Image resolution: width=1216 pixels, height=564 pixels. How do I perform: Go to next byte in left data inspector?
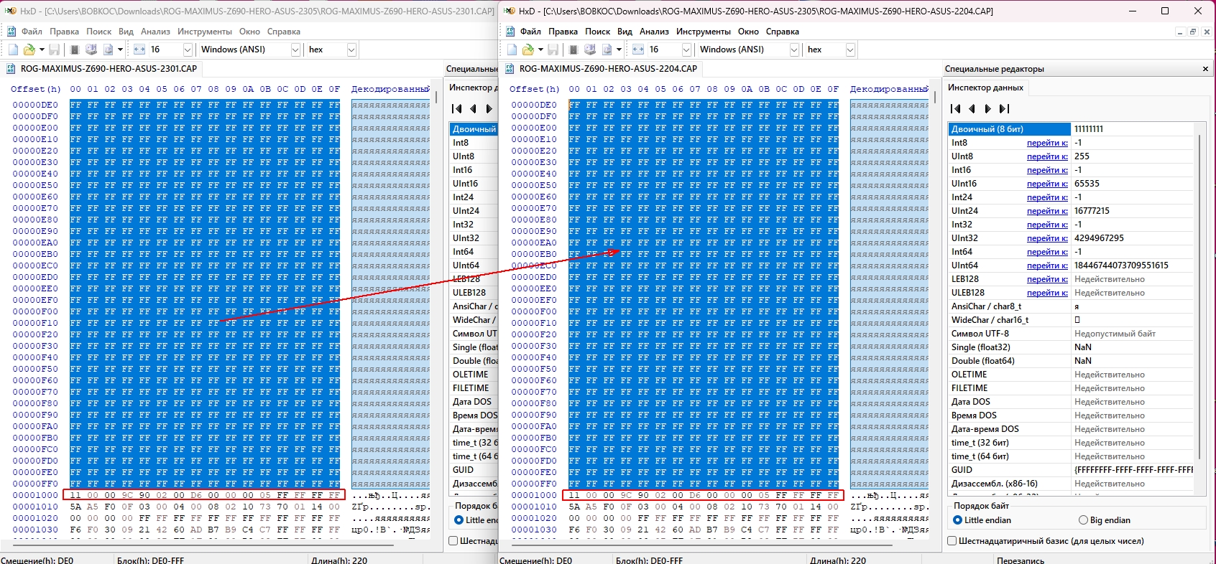[x=489, y=108]
